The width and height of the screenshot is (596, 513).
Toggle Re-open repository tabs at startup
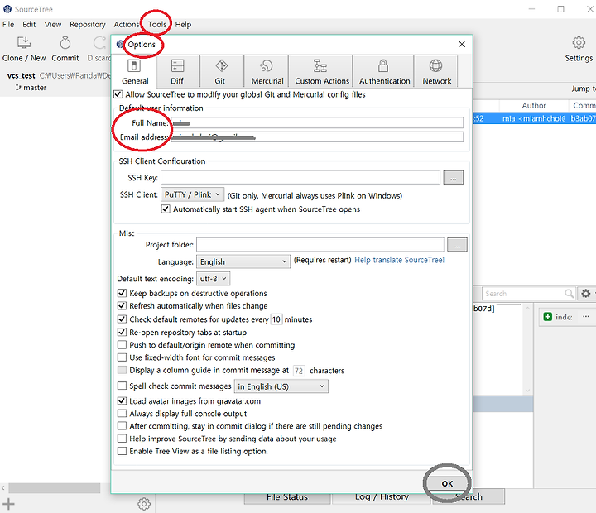[122, 332]
